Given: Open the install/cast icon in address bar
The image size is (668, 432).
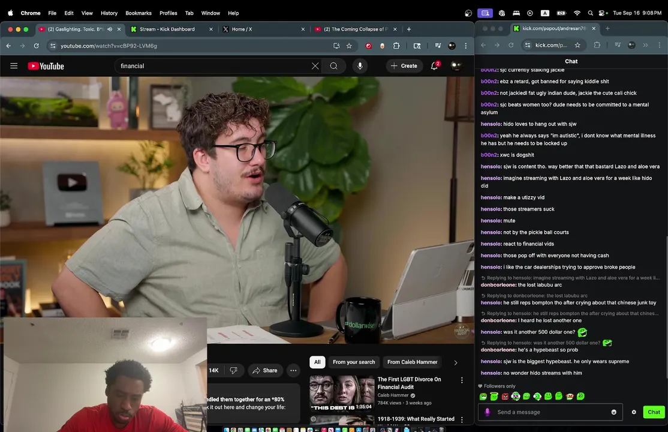Looking at the screenshot, I should [336, 46].
